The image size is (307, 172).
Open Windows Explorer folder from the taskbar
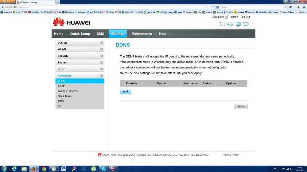pyautogui.click(x=24, y=169)
